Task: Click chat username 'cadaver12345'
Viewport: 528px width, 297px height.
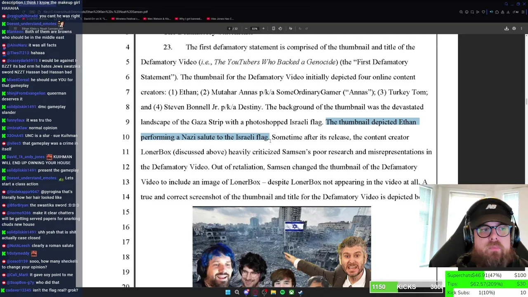Action: tap(19, 290)
